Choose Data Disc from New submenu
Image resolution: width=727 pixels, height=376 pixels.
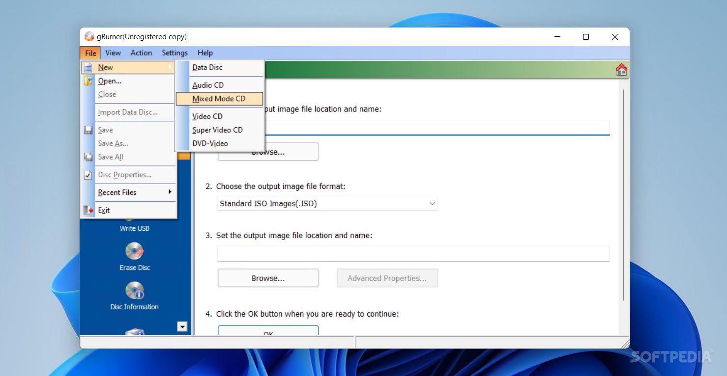[220, 67]
